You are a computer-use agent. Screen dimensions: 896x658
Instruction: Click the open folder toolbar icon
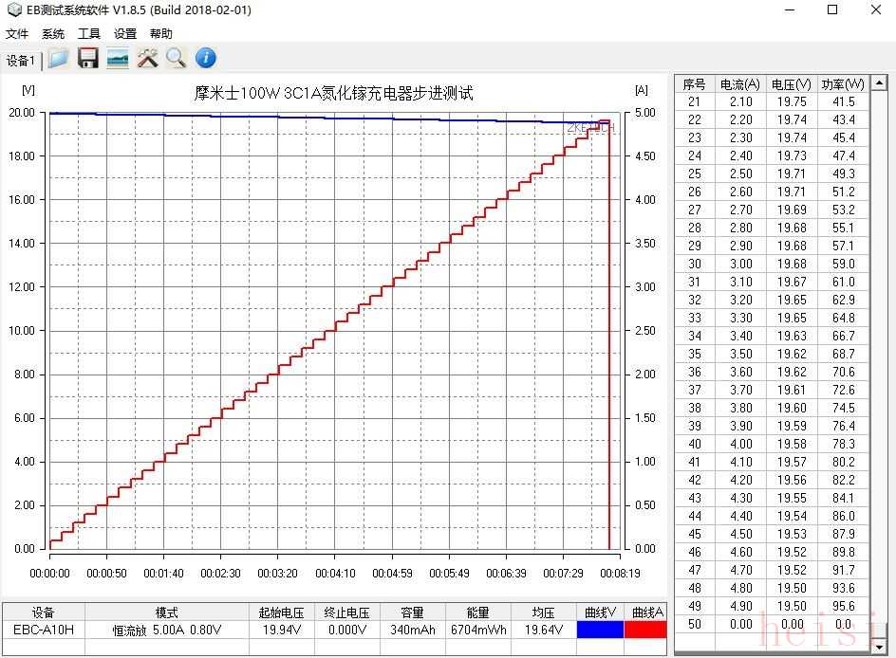tap(59, 59)
